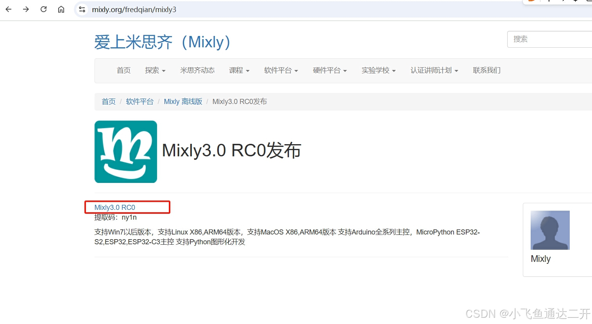Open the Mixly author name in sidebar

[541, 259]
